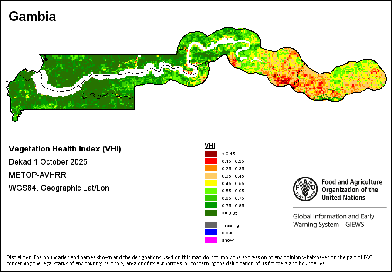The image size is (392, 272).
Task: Select the 'Vegetation Health Index (VHI)' heading
Action: pos(65,149)
